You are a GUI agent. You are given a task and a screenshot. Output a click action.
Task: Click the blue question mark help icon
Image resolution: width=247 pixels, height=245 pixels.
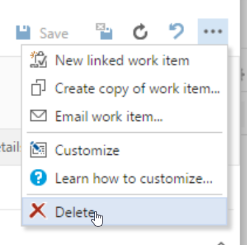38,178
